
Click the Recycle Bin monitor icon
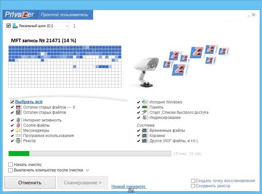tap(144, 136)
